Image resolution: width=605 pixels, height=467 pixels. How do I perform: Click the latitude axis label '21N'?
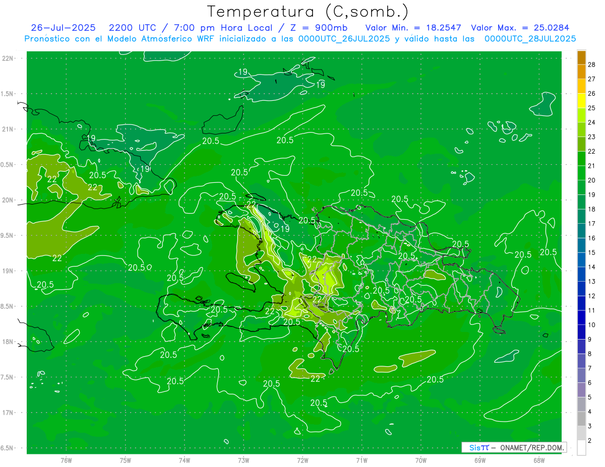(9, 129)
